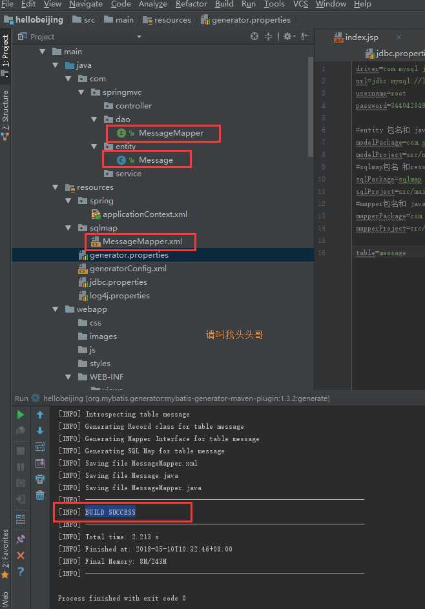425x609 pixels.
Task: Click the stop button in Run panel
Action: [21, 451]
